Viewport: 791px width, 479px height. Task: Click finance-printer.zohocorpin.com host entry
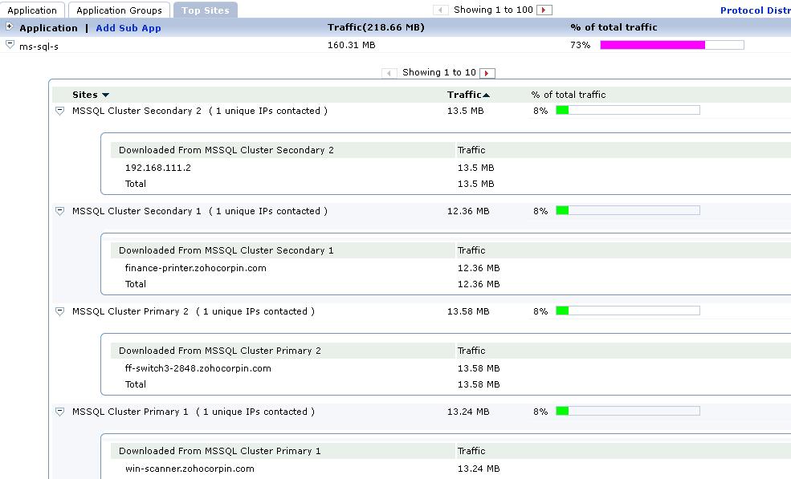pyautogui.click(x=195, y=268)
